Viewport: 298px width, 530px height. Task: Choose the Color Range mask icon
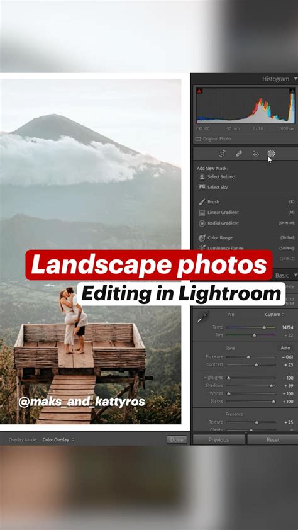click(x=202, y=238)
